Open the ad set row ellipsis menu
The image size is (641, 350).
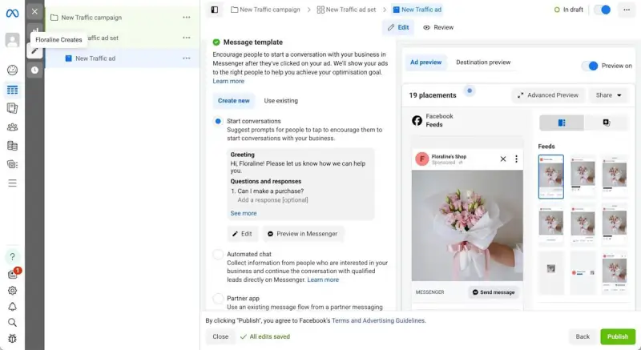pos(187,38)
